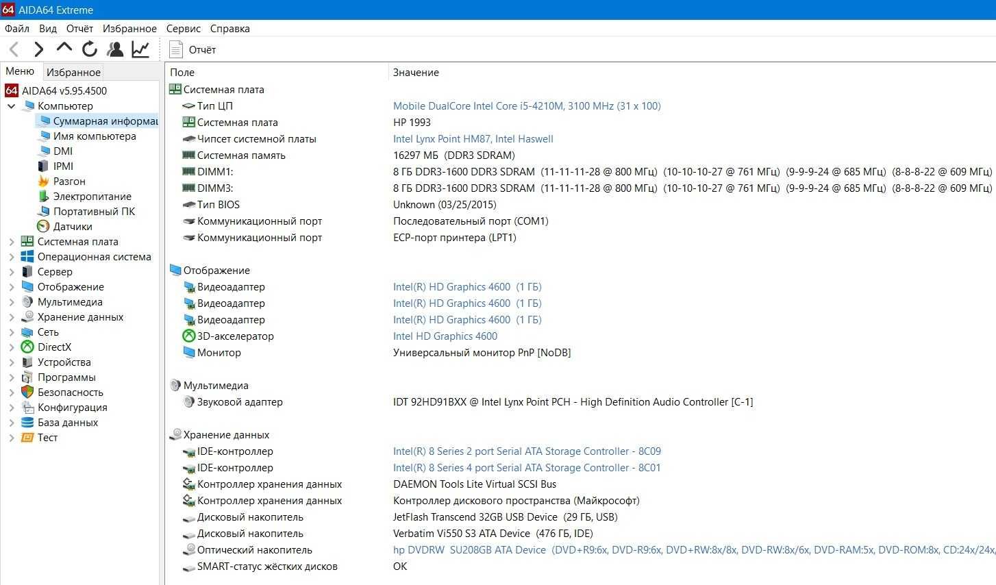Click the 8 Series 2 port SATA Controller link
This screenshot has width=996, height=585.
(x=527, y=451)
